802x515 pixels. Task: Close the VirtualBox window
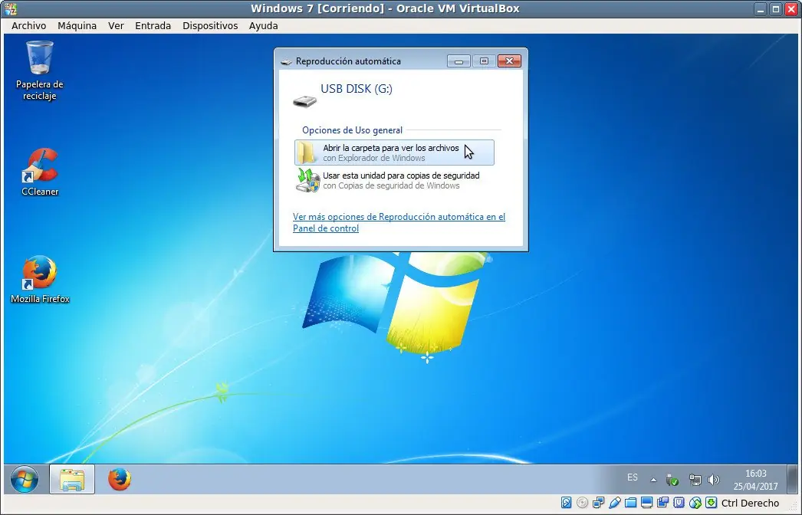(x=790, y=8)
